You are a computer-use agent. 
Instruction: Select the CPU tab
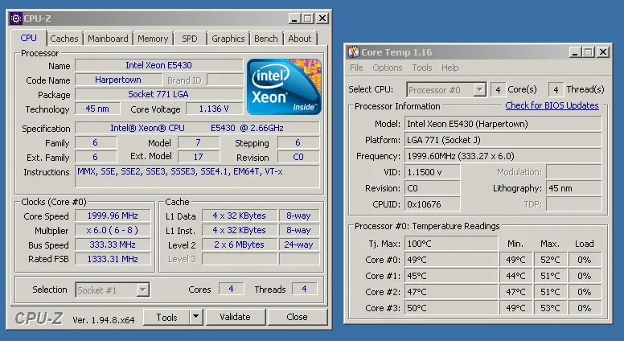[x=29, y=38]
